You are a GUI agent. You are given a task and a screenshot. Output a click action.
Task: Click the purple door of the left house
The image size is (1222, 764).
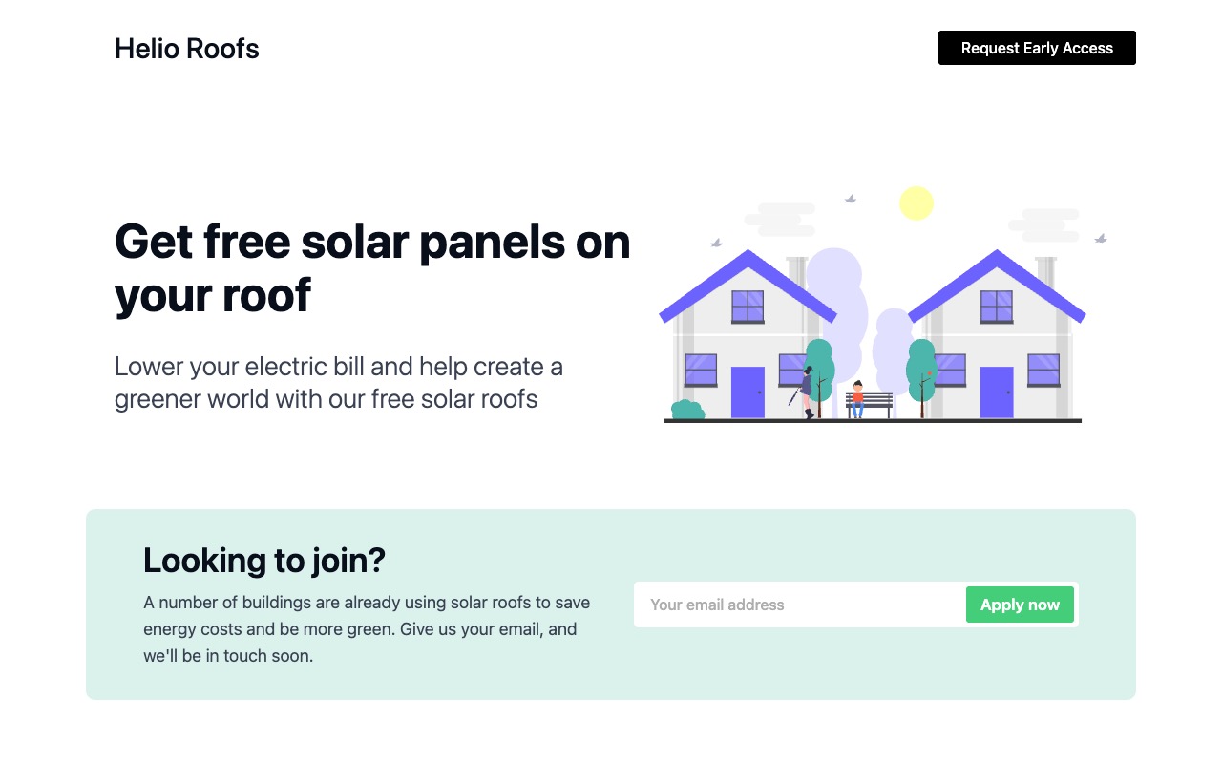[748, 392]
